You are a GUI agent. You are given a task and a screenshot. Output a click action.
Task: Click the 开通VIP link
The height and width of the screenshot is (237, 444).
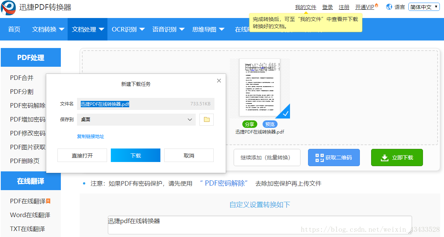[365, 7]
